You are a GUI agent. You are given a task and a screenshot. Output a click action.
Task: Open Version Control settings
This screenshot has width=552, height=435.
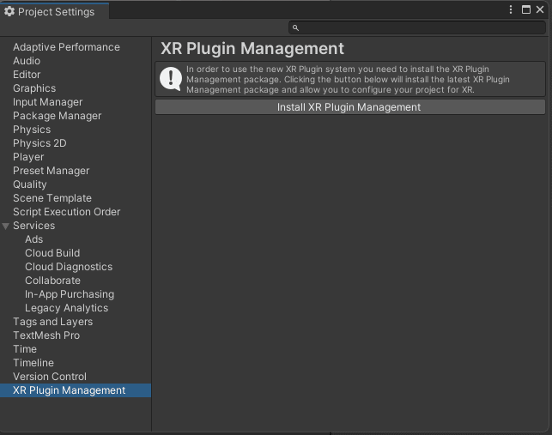pyautogui.click(x=50, y=377)
